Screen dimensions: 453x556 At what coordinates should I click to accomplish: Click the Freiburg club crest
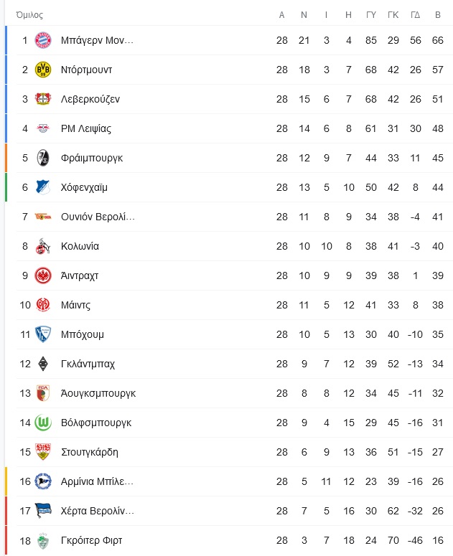[x=43, y=158]
